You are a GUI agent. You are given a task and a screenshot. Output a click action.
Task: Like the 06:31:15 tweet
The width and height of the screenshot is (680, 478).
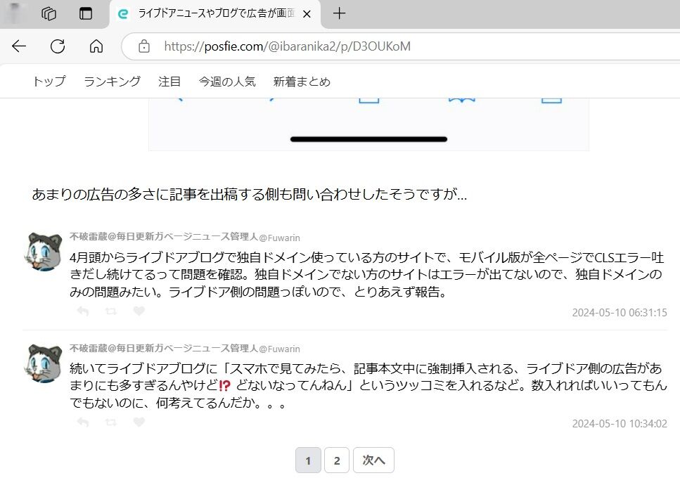[x=139, y=311]
